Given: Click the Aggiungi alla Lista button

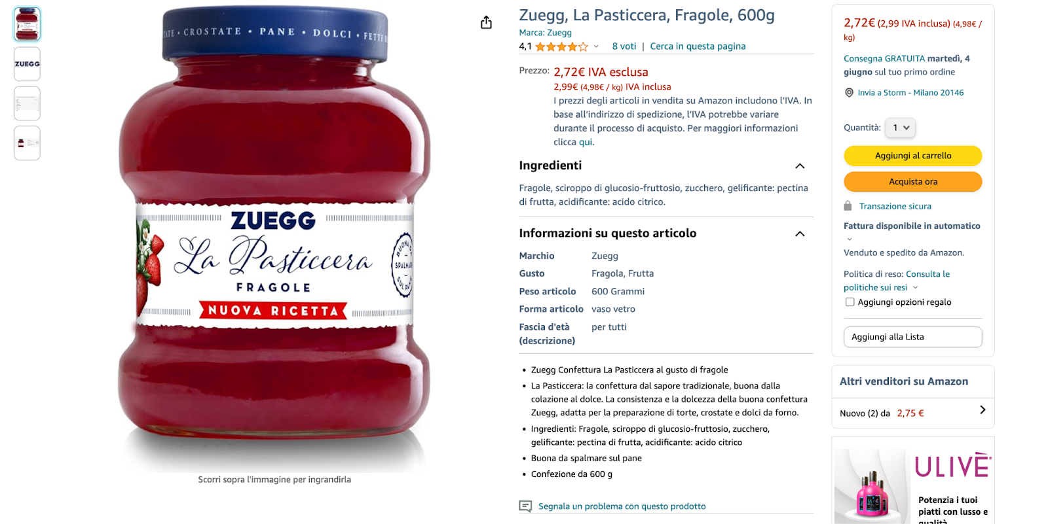Looking at the screenshot, I should coord(913,337).
